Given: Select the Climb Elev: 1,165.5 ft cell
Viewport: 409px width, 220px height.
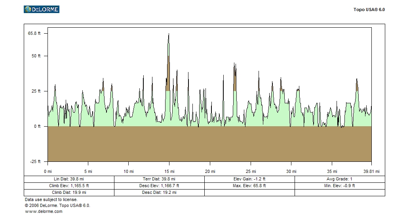Looking at the screenshot, I should coord(69,186).
